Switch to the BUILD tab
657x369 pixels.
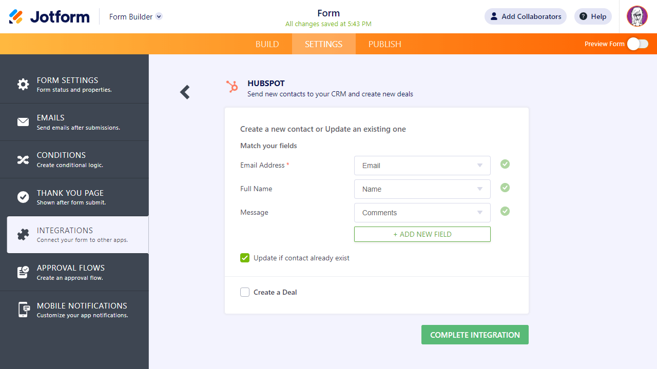[x=267, y=44]
